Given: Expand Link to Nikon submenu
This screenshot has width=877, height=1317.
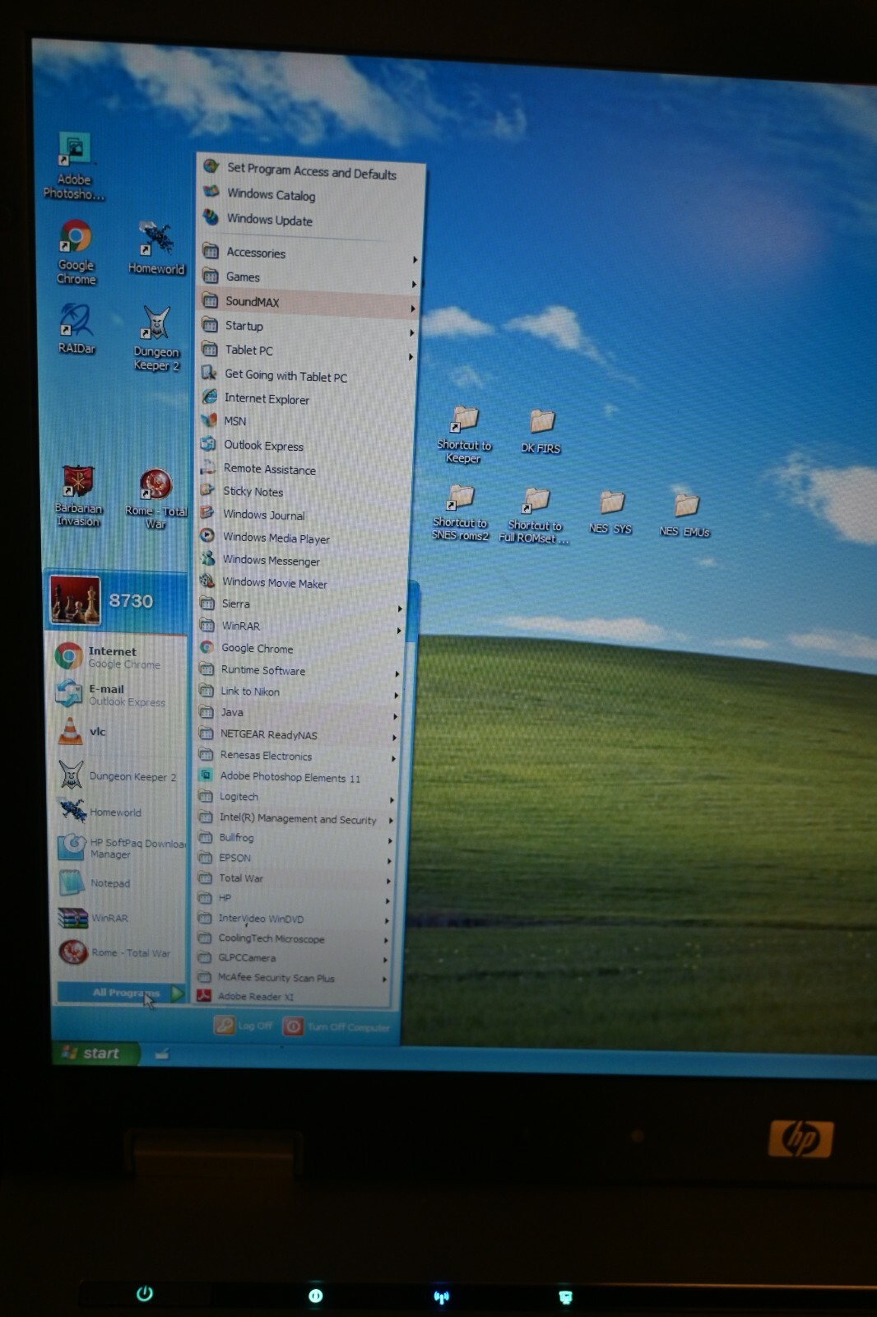Looking at the screenshot, I should click(x=298, y=692).
